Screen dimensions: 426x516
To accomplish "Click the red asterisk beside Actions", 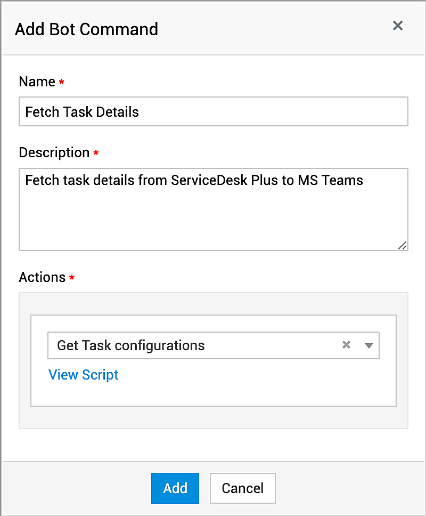I will (x=72, y=278).
